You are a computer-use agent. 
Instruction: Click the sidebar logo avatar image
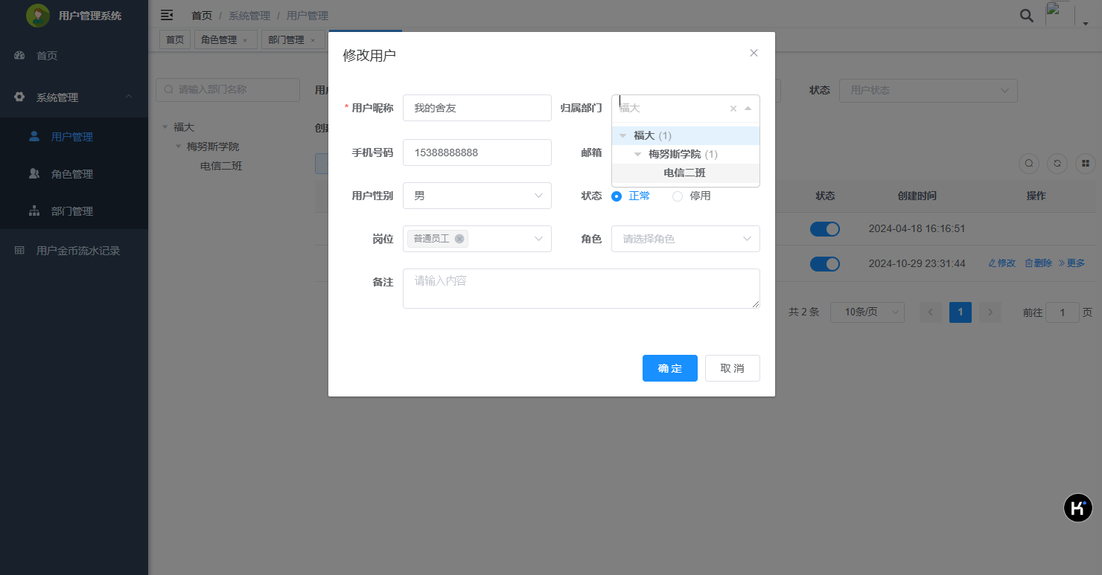pyautogui.click(x=38, y=16)
